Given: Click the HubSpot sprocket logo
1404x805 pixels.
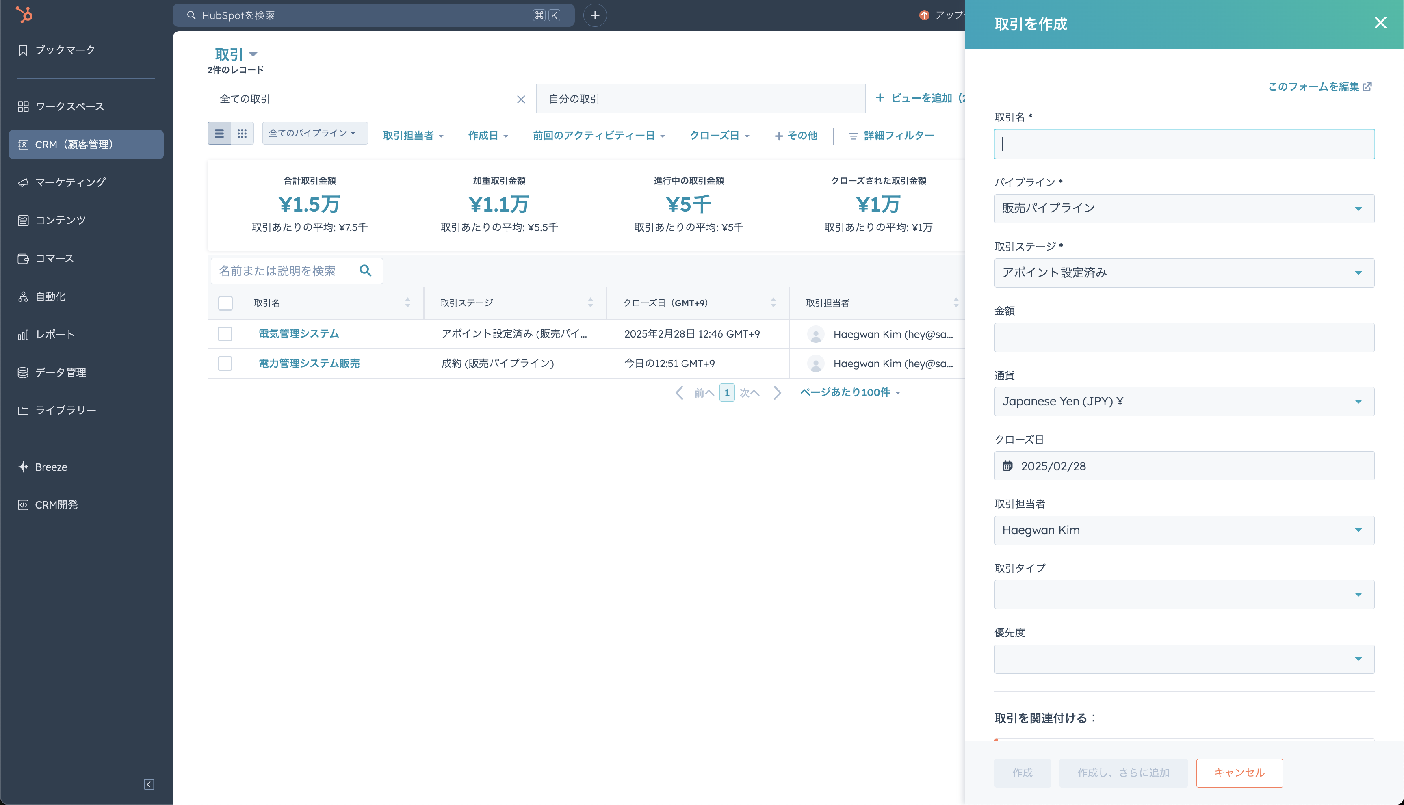Looking at the screenshot, I should click(24, 15).
